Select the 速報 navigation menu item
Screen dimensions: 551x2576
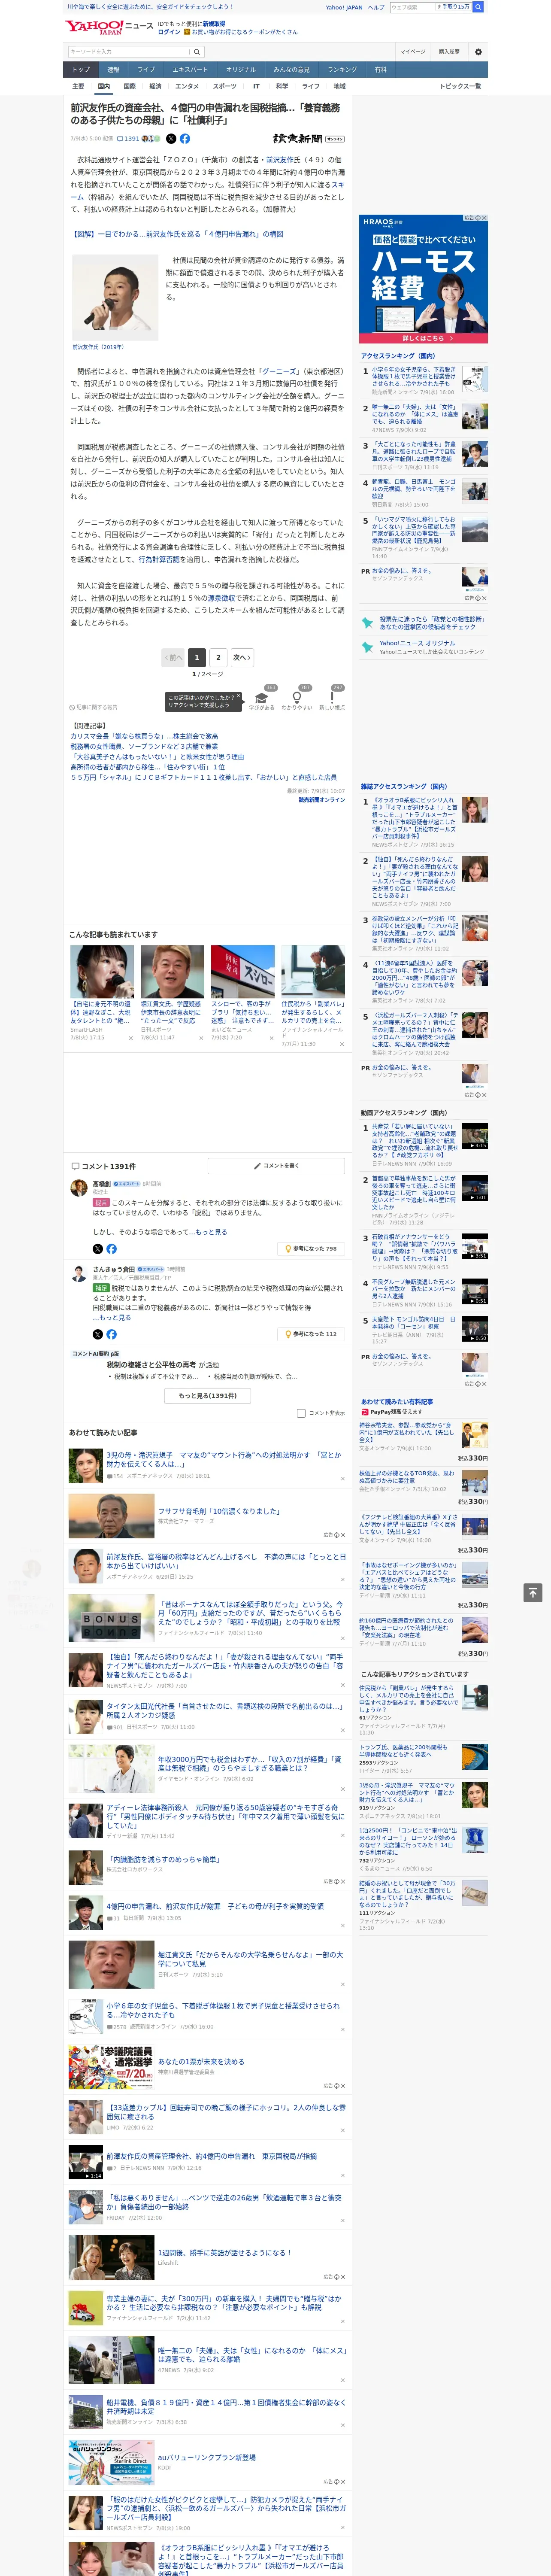[113, 70]
